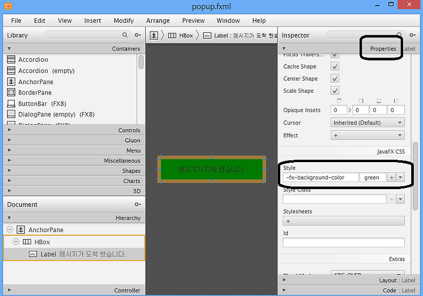This screenshot has height=296, width=423.
Task: Open the View menu
Action: pos(65,21)
